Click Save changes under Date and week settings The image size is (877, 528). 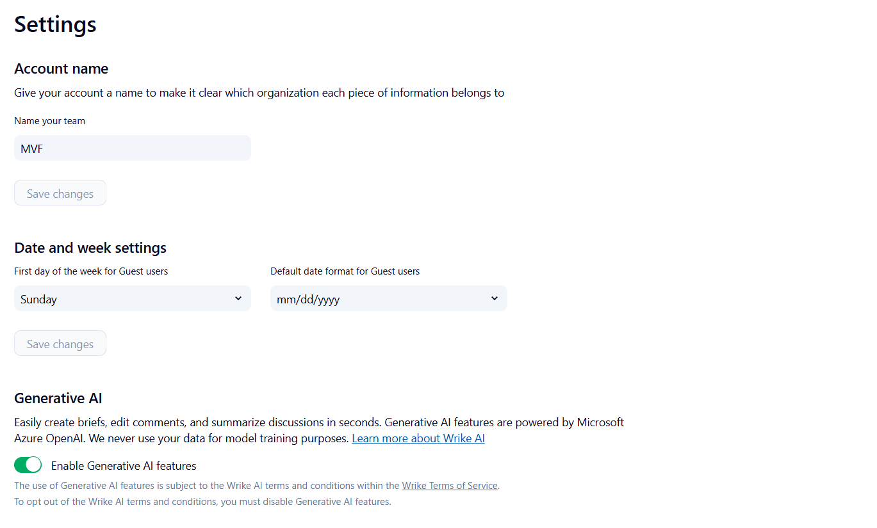click(60, 343)
